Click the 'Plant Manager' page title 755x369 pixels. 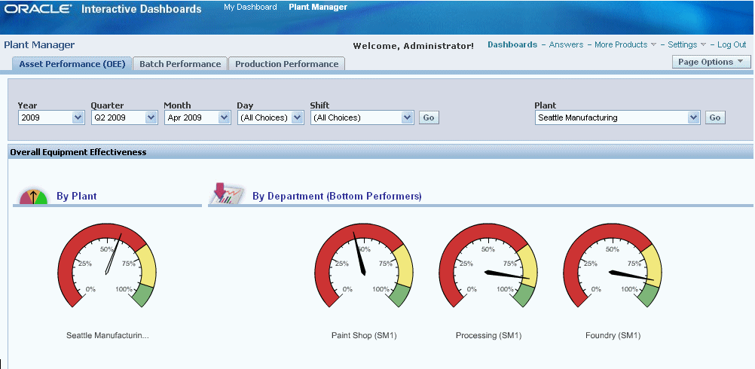pos(39,44)
